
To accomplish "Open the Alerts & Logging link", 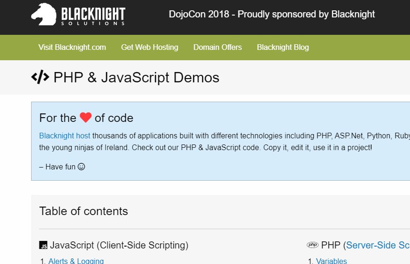I will pyautogui.click(x=76, y=261).
